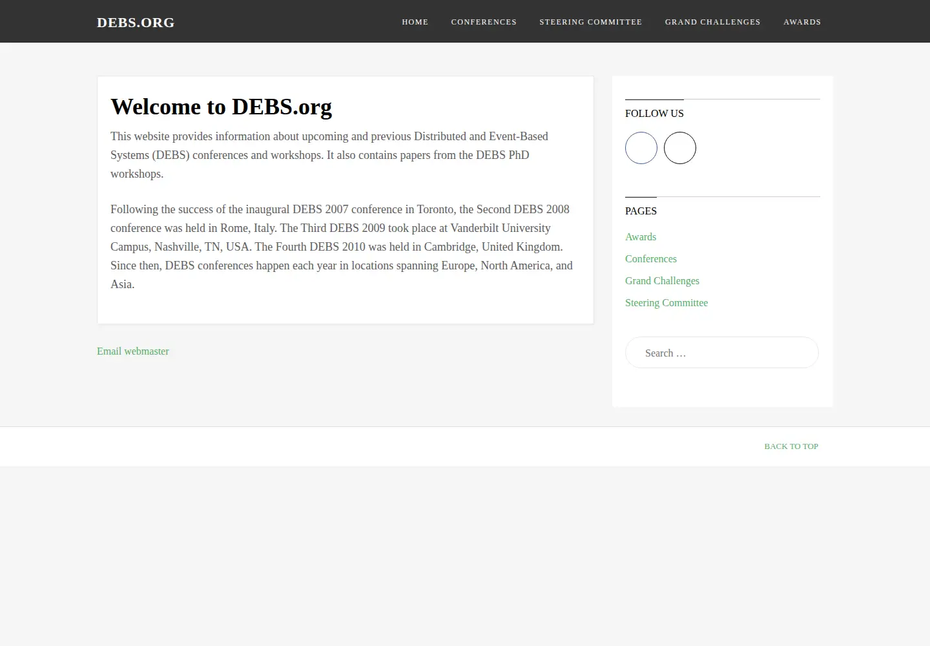Click the Conferences link under Pages

tap(651, 259)
